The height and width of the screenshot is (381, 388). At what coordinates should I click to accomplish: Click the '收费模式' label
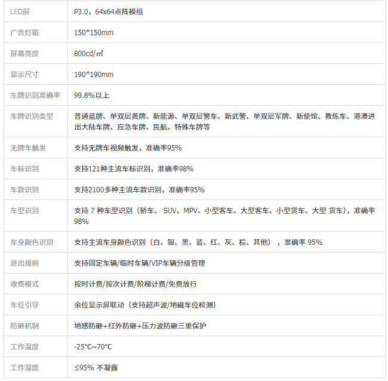(x=24, y=284)
